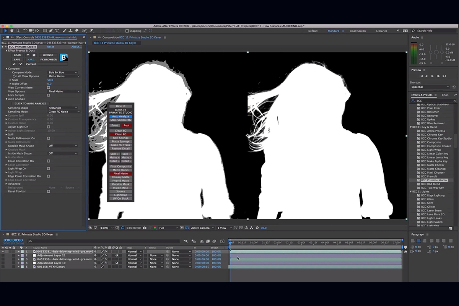459x306 pixels.
Task: Select the Brush tool
Action: click(64, 31)
